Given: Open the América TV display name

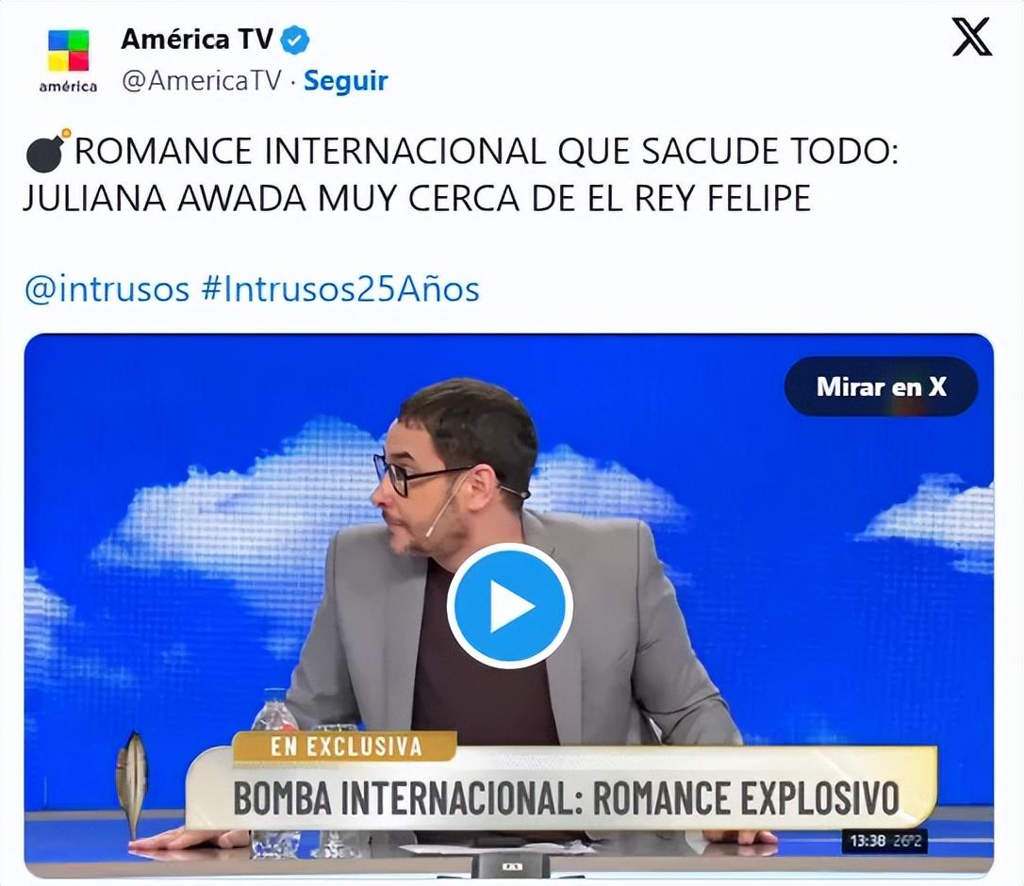Looking at the screenshot, I should 196,40.
